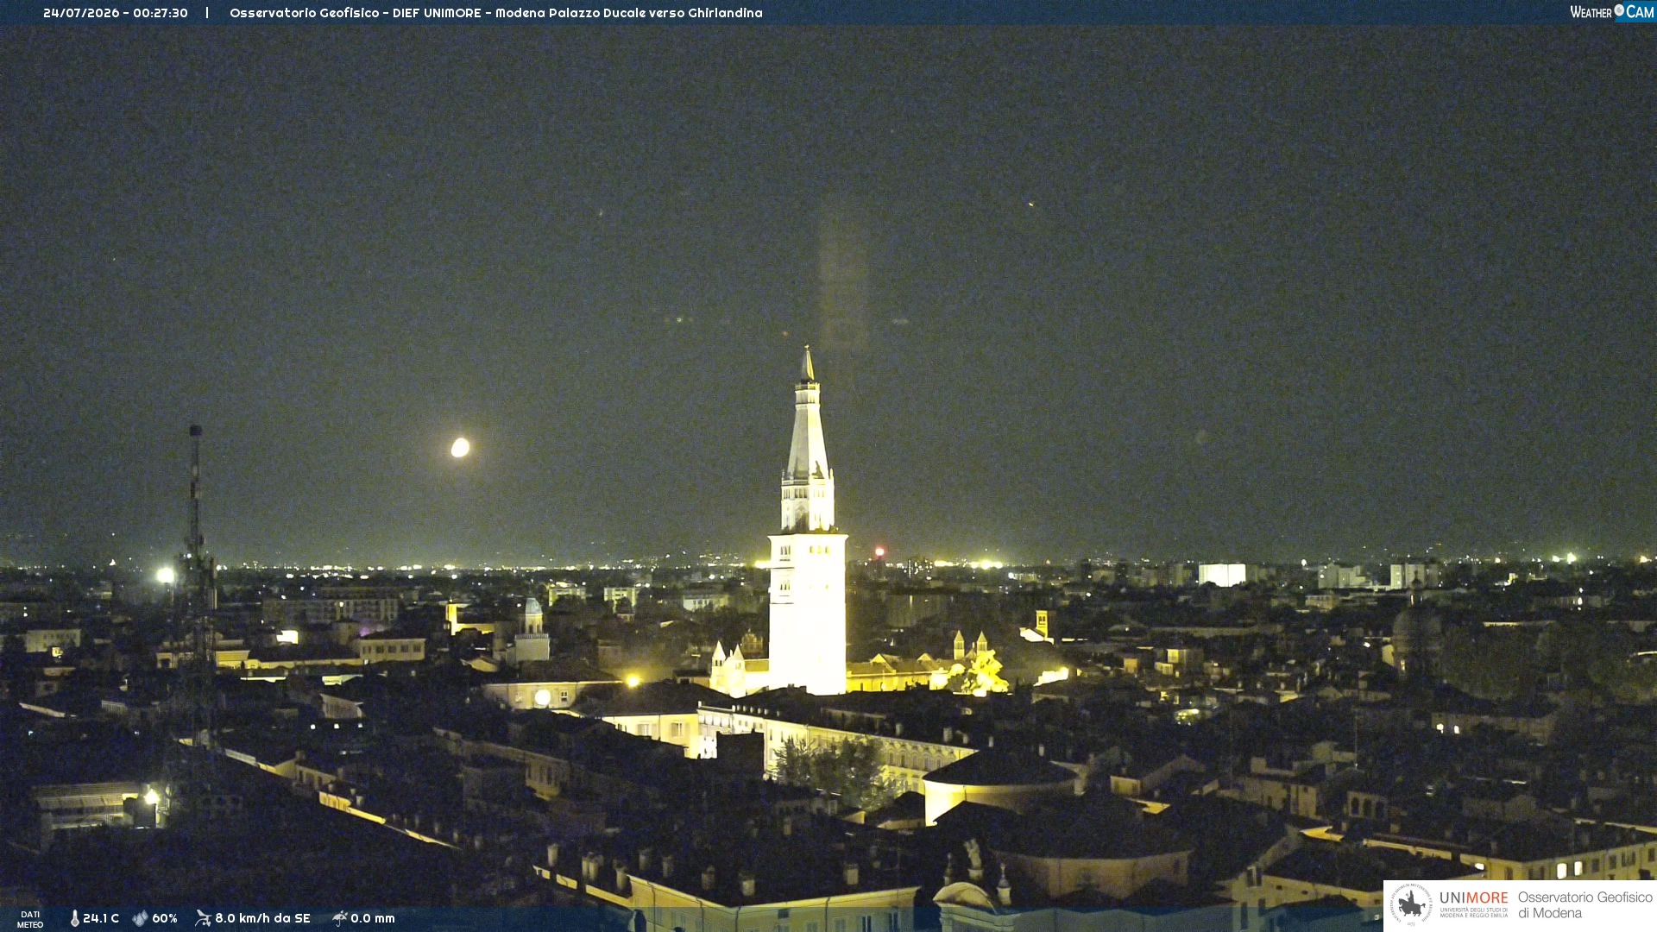1657x932 pixels.
Task: Select the '8.0 km/h da SE' wind reading
Action: 262,918
